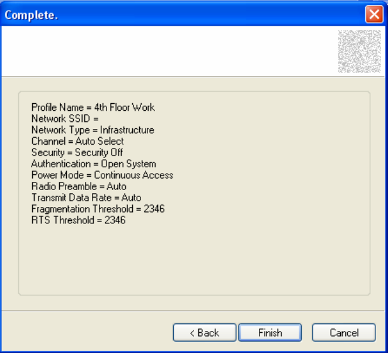Click the Power Mode = Continuous Access line

pyautogui.click(x=102, y=175)
